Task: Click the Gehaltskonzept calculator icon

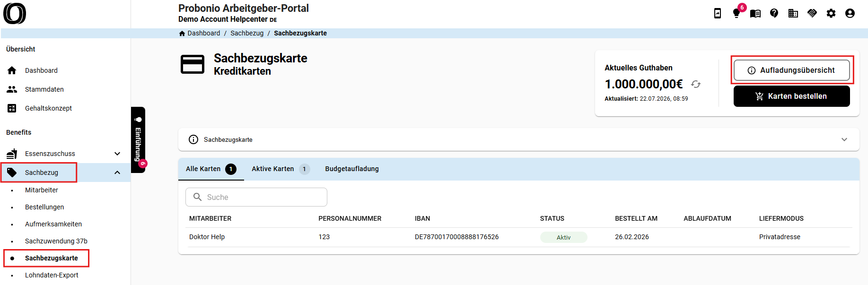Action: [12, 108]
